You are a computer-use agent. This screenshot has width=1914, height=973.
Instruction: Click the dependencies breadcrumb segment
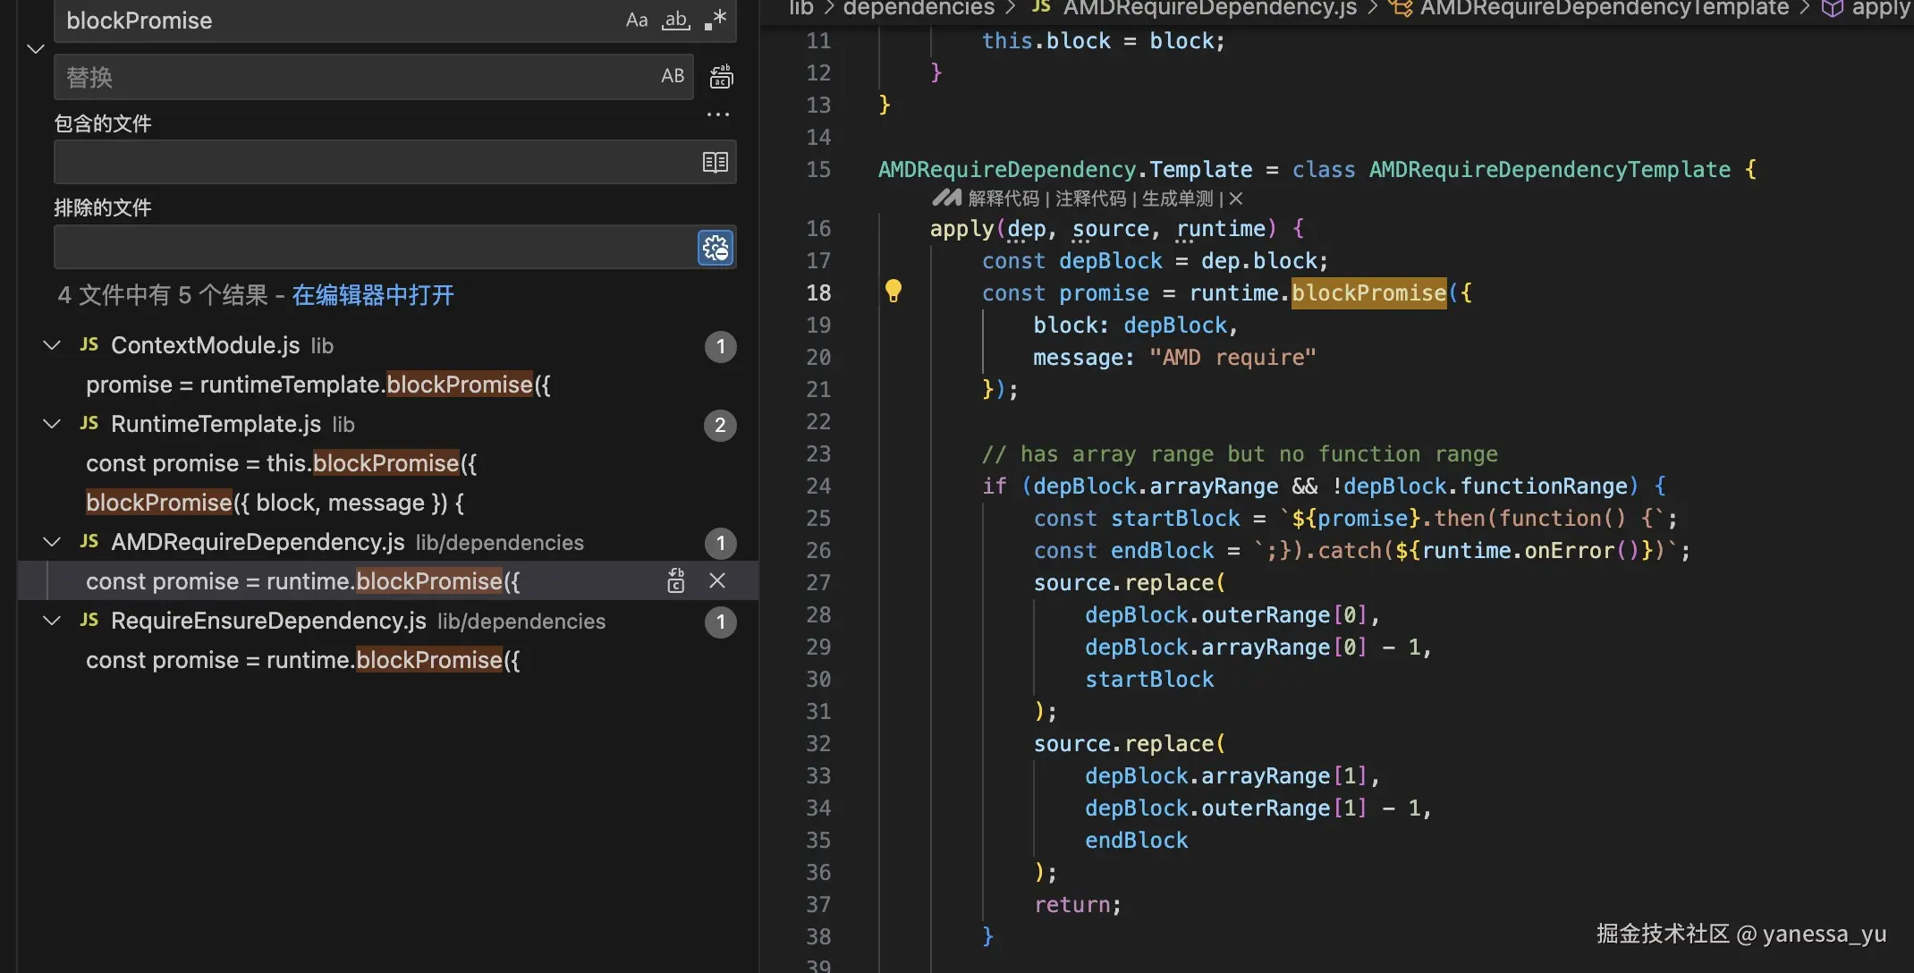click(x=919, y=8)
